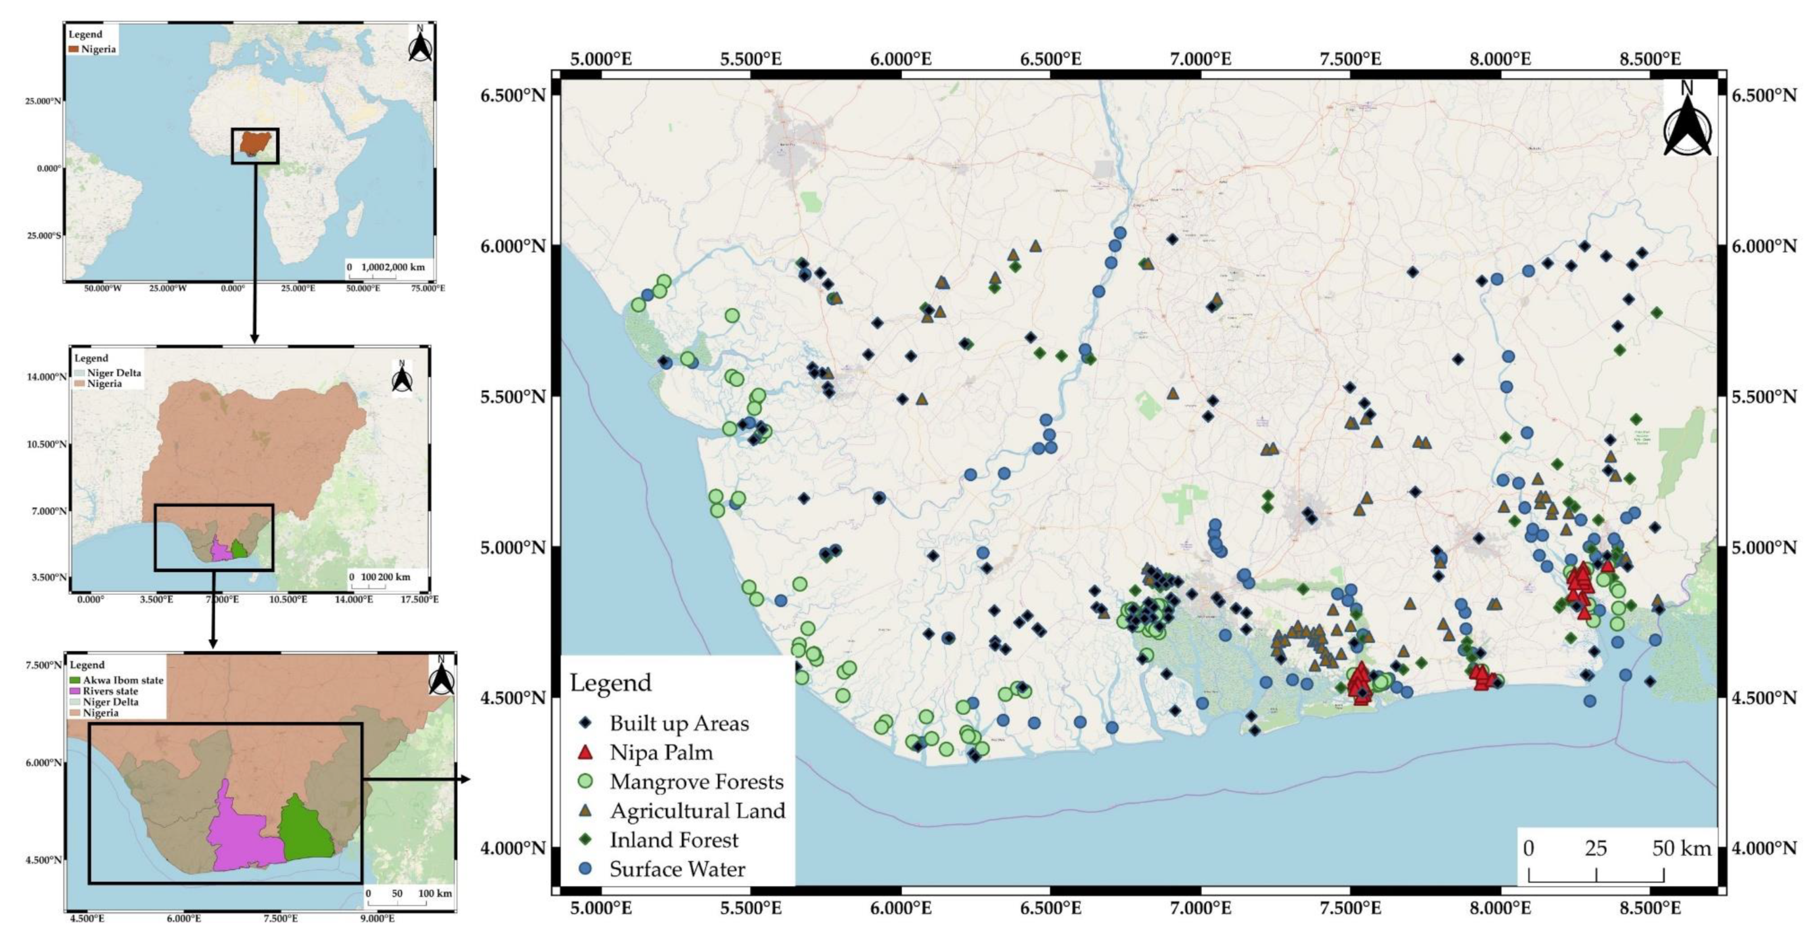The image size is (1811, 938).
Task: Click the Agricultural Land brown triangle symbol
Action: [x=585, y=811]
